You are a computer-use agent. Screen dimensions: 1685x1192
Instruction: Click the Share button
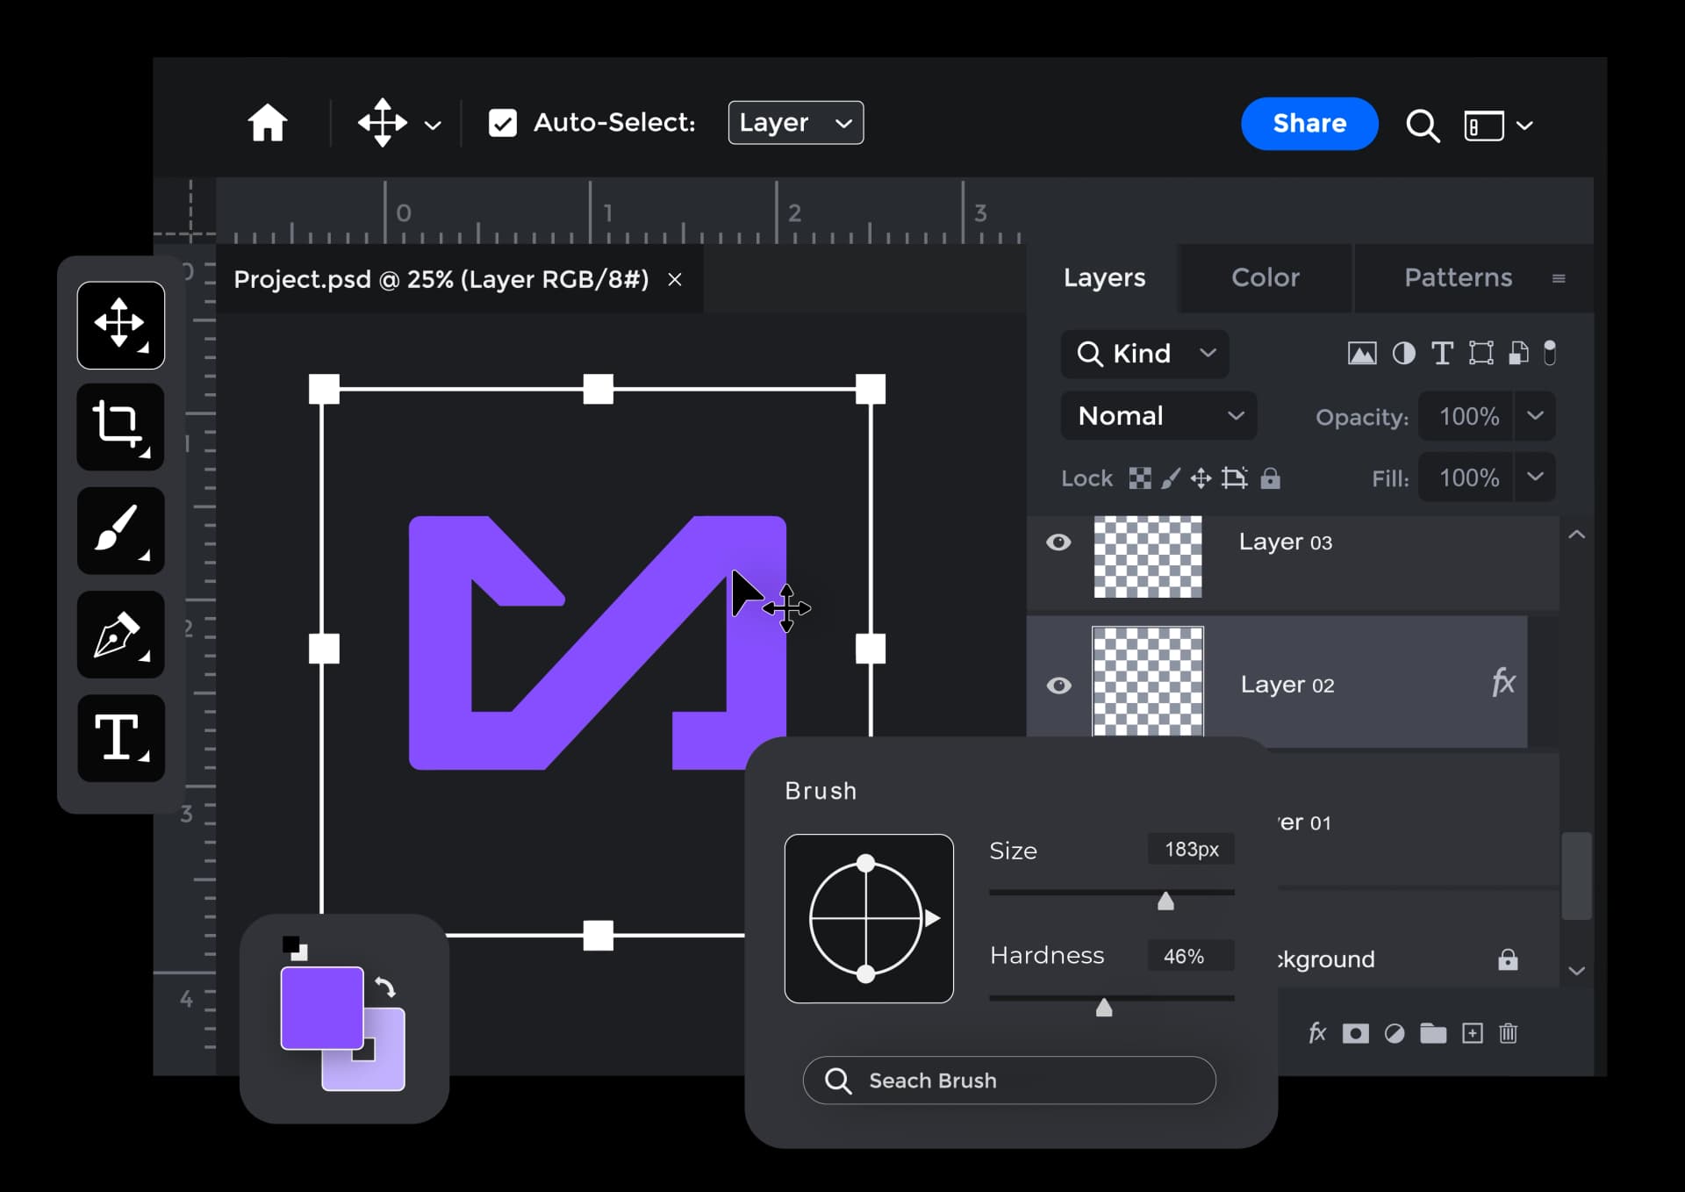[x=1309, y=124]
